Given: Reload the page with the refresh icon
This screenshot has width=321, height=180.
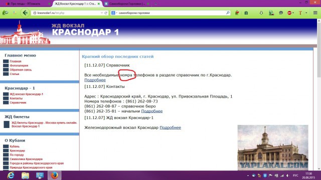Looking at the screenshot, I should pos(106,13).
